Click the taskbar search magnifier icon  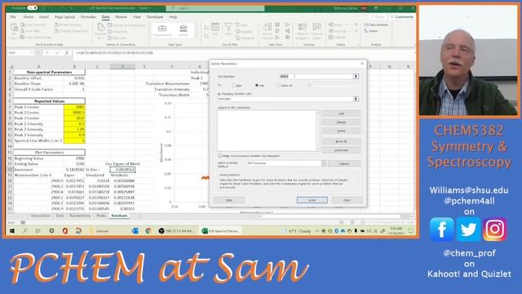pos(25,230)
